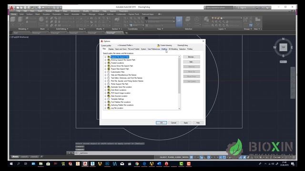The image size is (305, 171).
Task: Click the Group icon in Groups panel
Action: (245, 19)
